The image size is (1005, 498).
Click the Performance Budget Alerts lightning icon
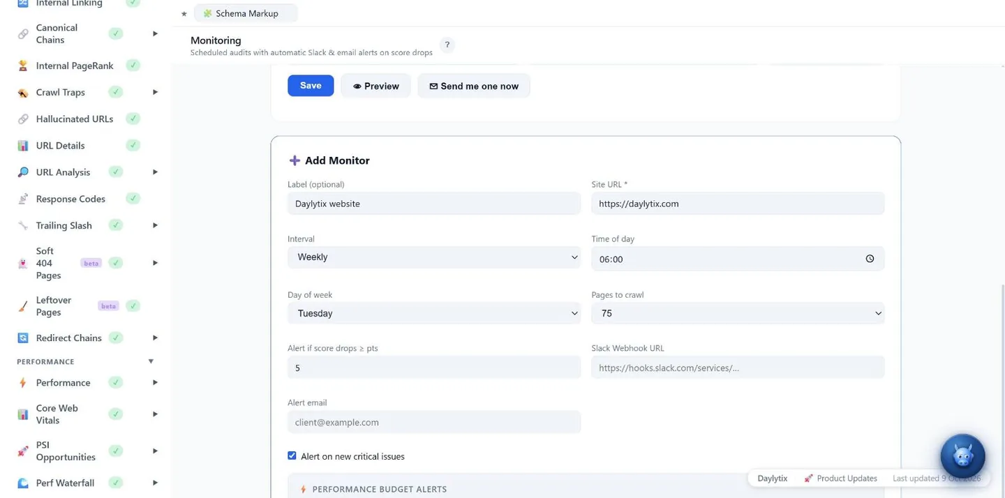[x=303, y=490]
